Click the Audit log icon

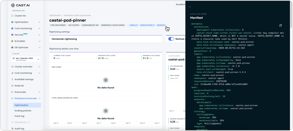pyautogui.click(x=12, y=129)
